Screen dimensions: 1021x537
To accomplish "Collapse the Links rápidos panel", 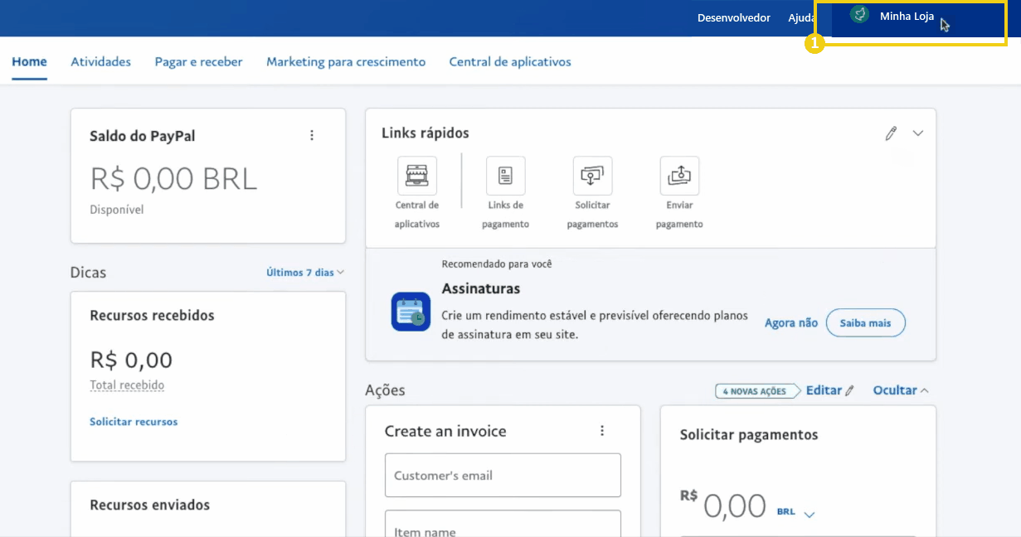I will (x=917, y=133).
